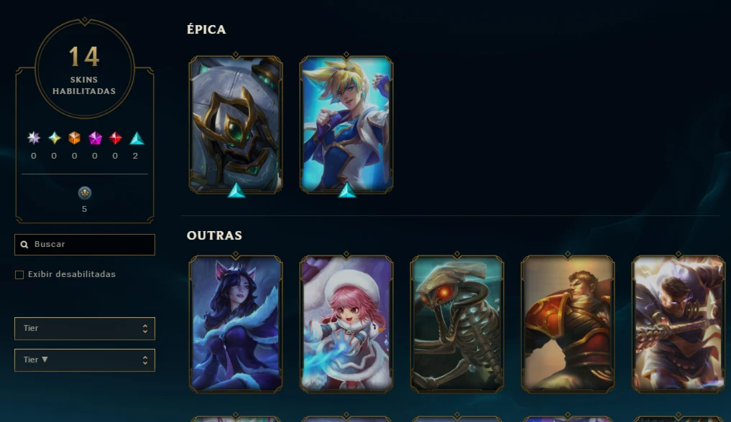Open the dark-haired fox-eared skin card

point(236,324)
